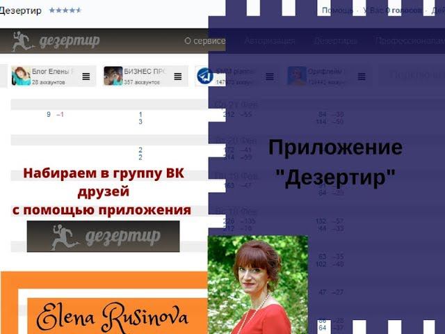Screen dimensions: 445x334
Task: Click the Дезертир app title at top
Action: pyautogui.click(x=20, y=11)
